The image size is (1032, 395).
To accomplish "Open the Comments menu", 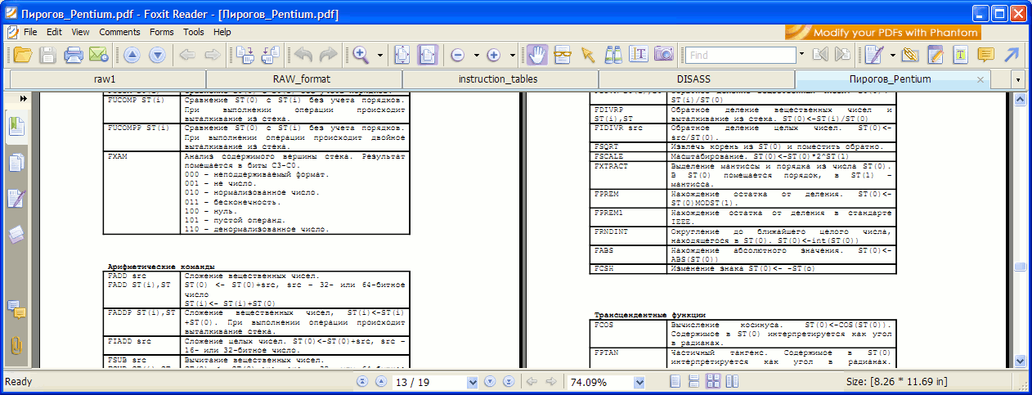I will (x=119, y=32).
